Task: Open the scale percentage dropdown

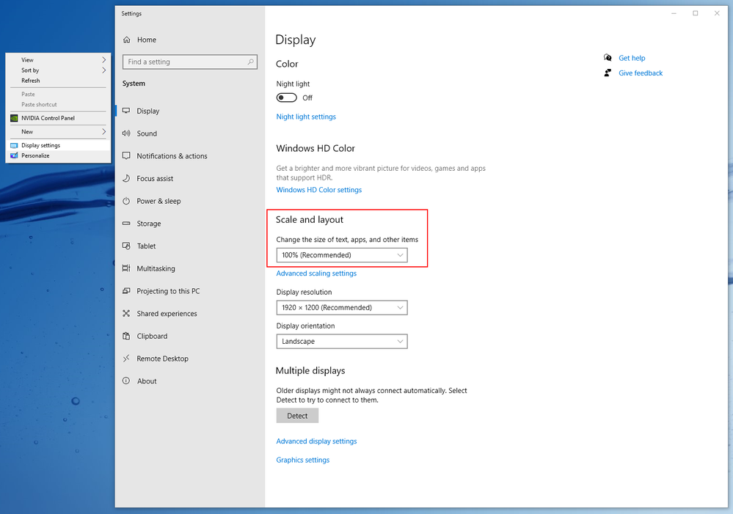Action: (342, 255)
